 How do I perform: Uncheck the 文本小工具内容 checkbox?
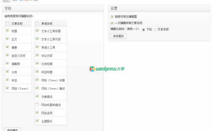(37, 39)
